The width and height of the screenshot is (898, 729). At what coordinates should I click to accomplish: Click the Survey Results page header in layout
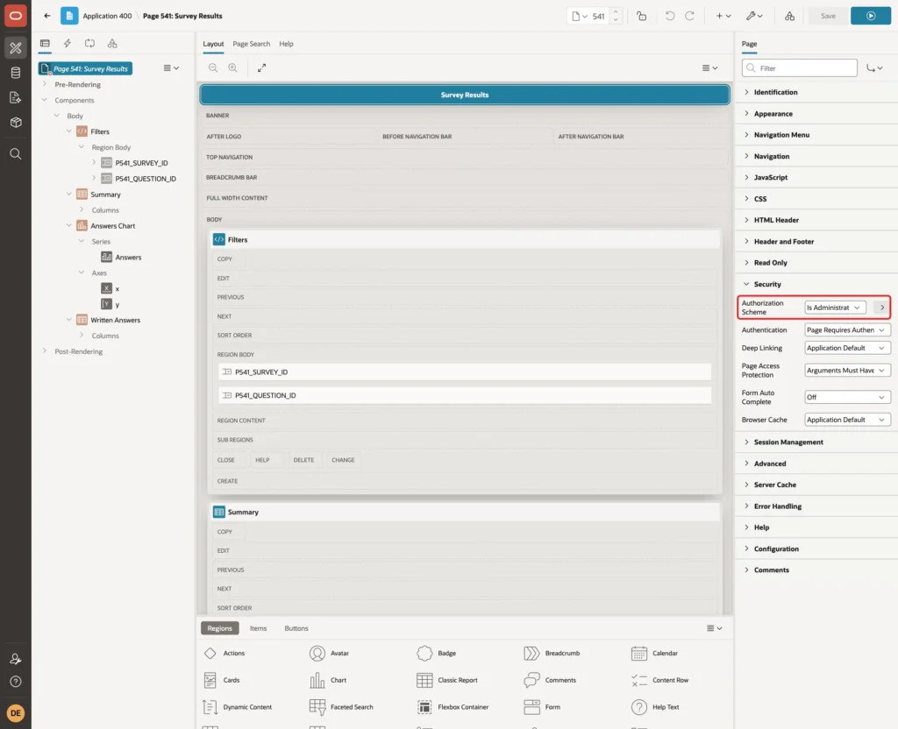coord(465,95)
